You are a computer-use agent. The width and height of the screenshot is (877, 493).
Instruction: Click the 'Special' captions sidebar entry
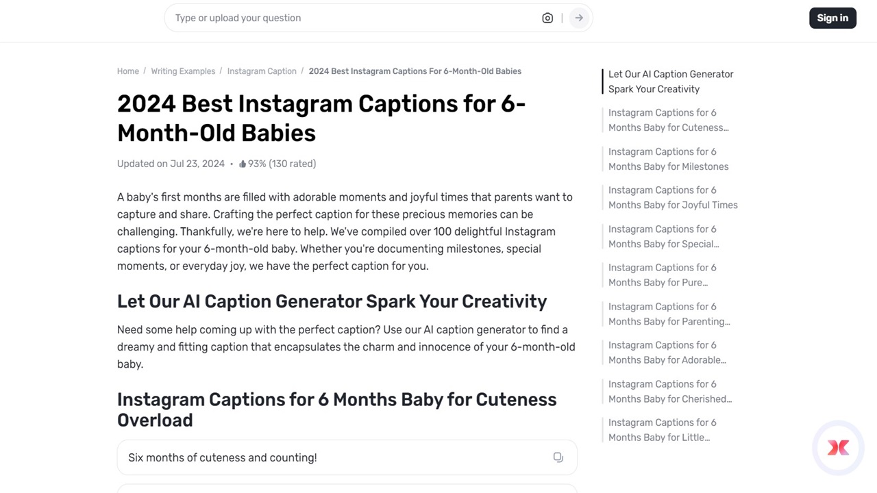click(x=663, y=236)
